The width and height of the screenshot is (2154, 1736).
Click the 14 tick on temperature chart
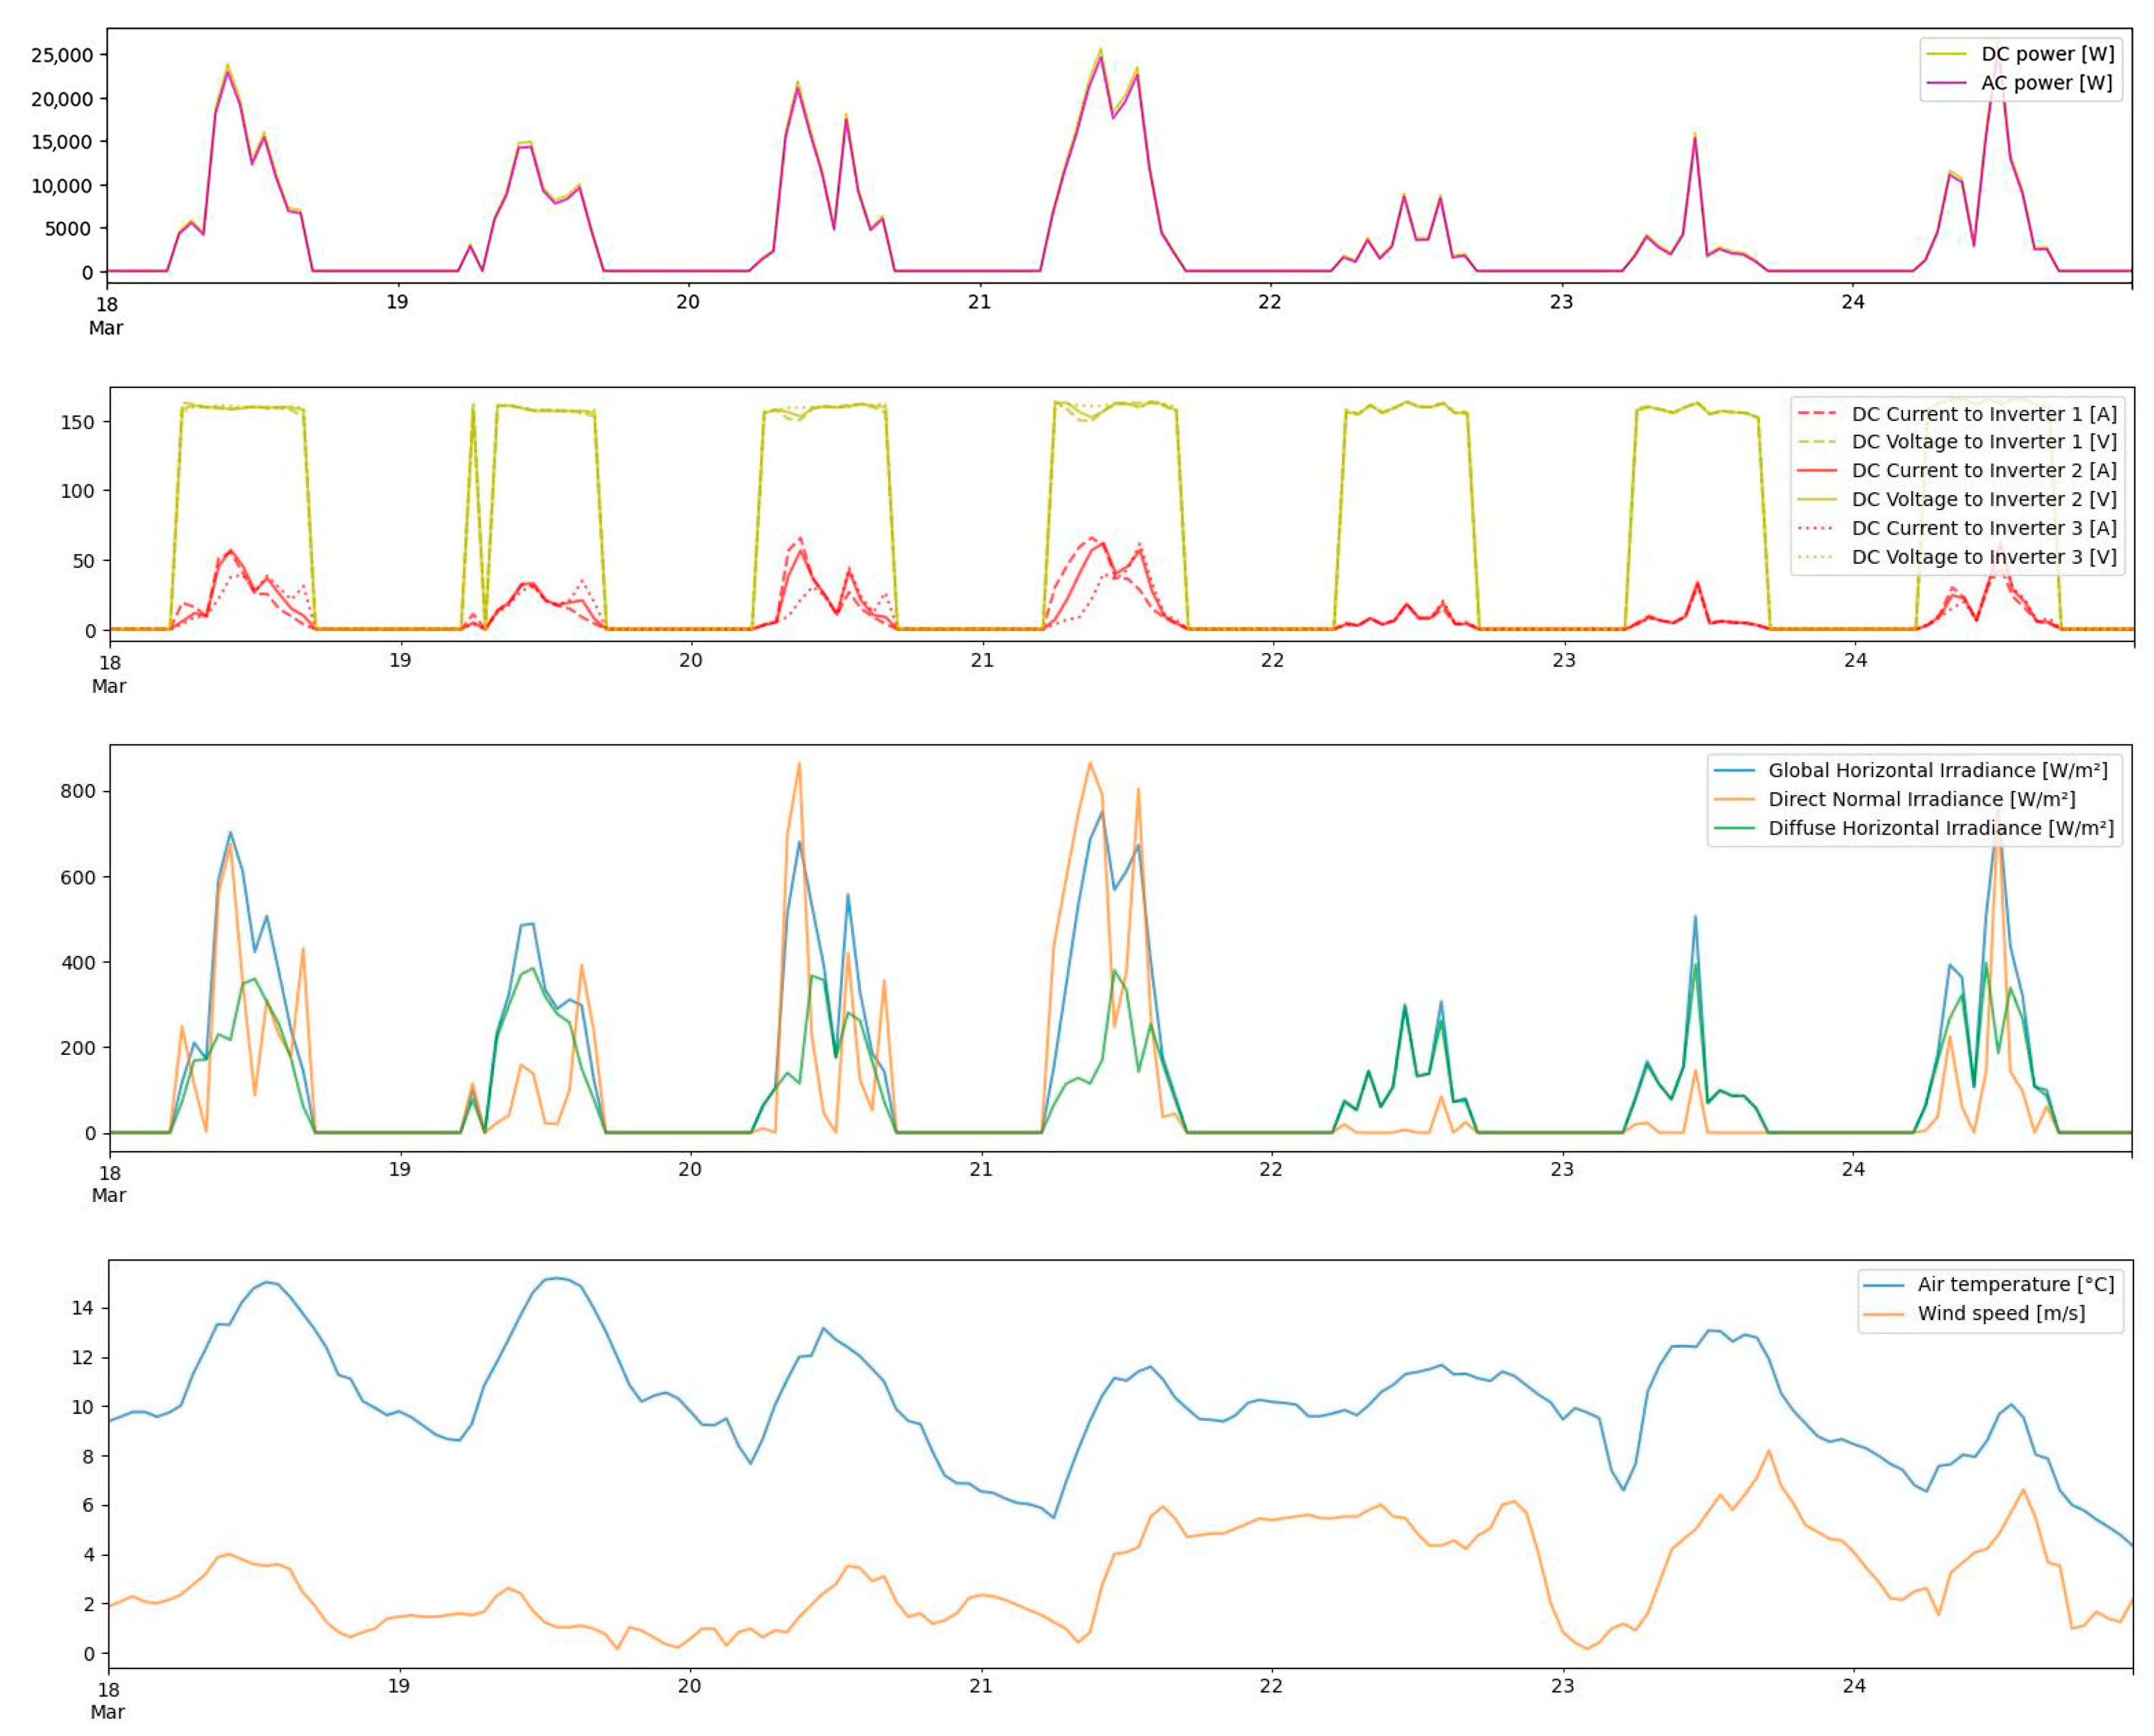coord(82,1308)
